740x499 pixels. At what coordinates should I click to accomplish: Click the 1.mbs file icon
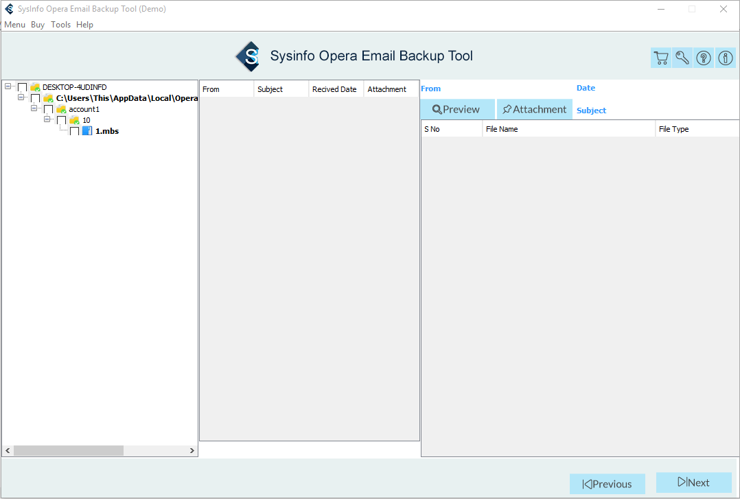tap(87, 131)
